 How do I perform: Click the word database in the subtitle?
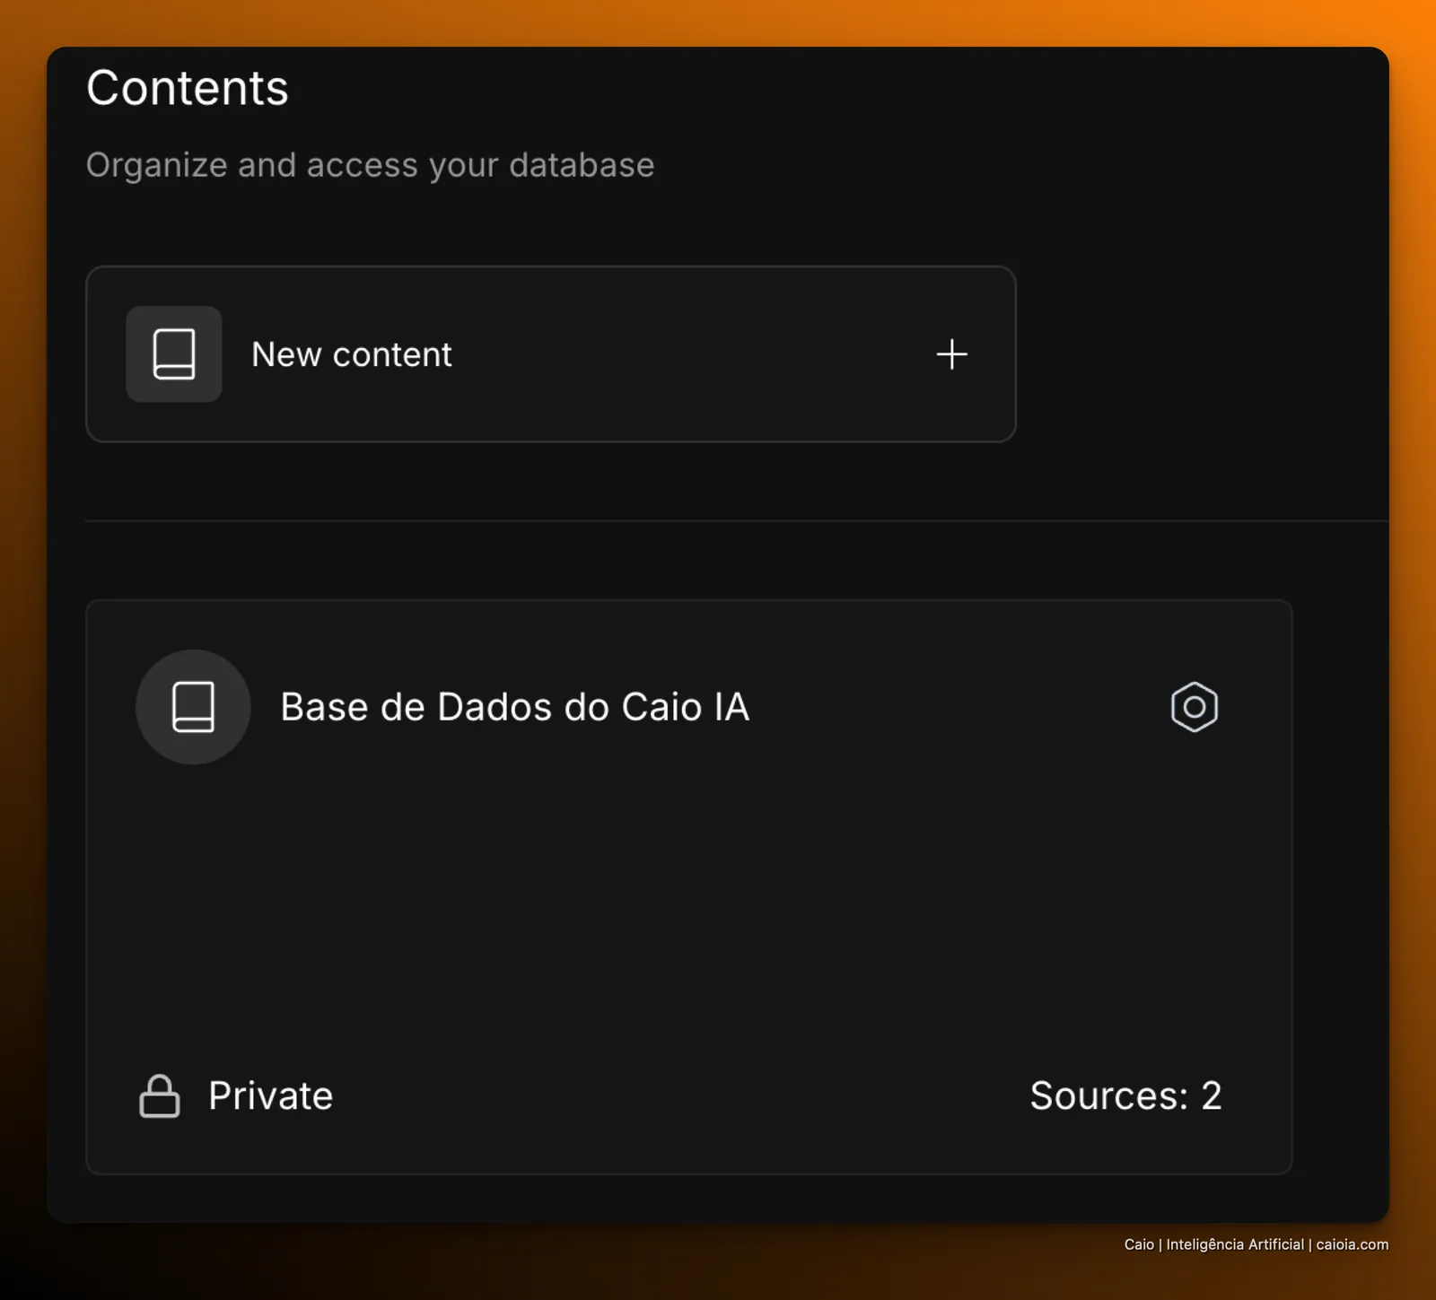coord(582,165)
